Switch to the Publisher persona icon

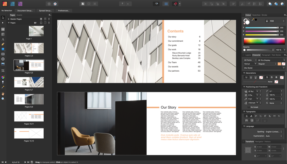pyautogui.click(x=5, y=4)
